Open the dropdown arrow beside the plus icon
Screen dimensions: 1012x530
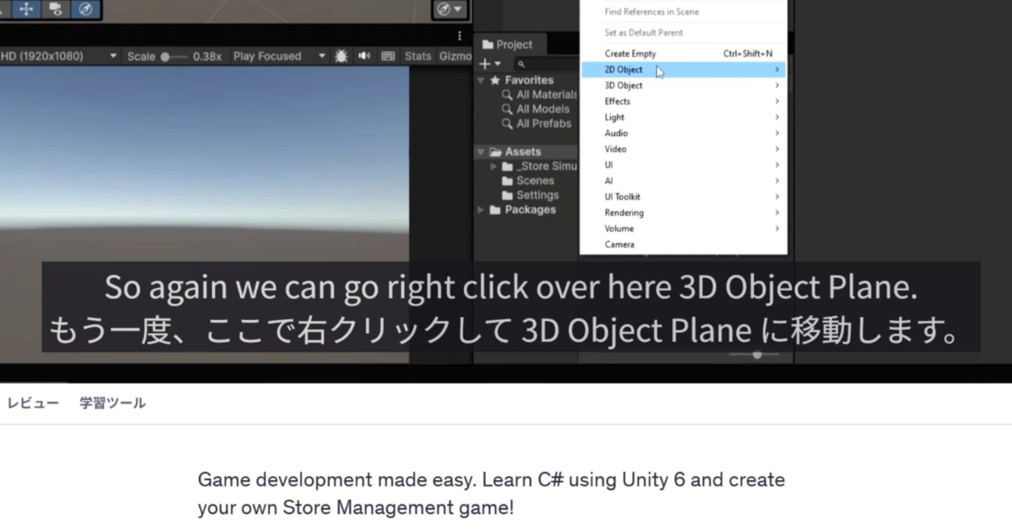[497, 64]
